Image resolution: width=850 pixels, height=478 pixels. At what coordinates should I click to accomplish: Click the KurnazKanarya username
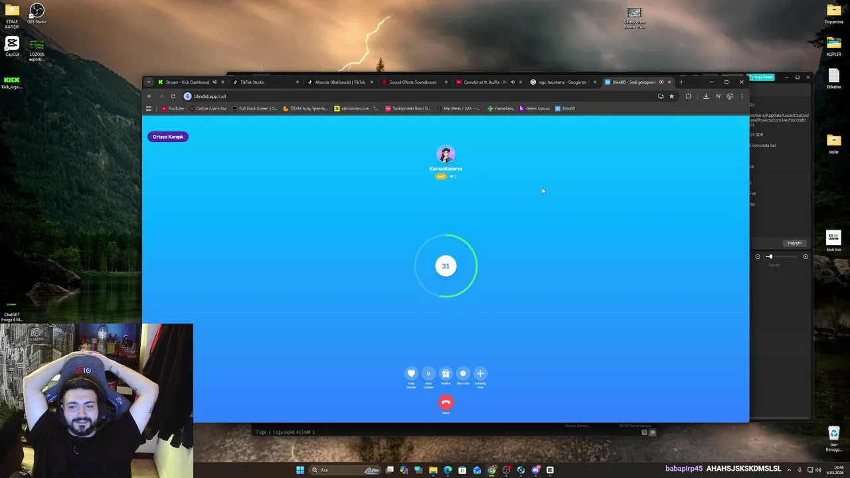pos(446,169)
